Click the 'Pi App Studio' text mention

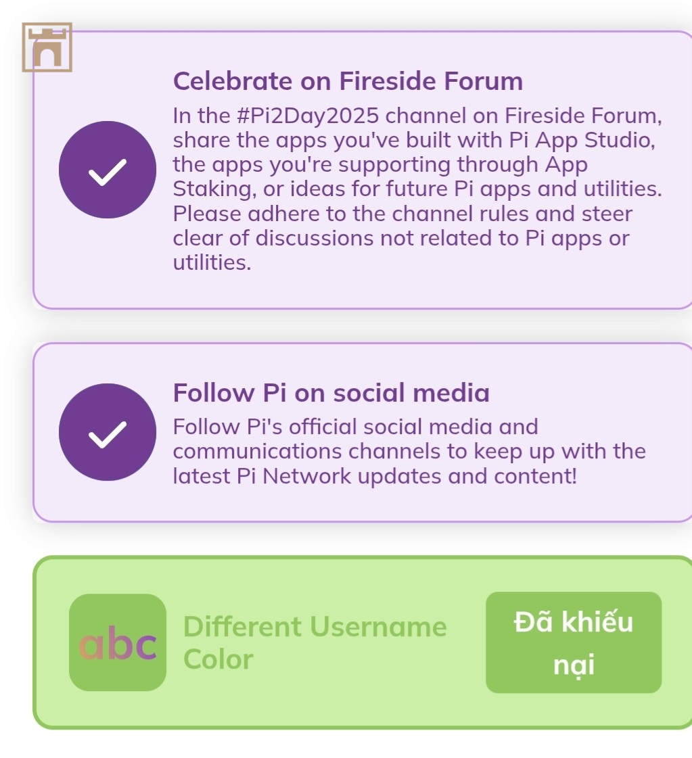[x=582, y=140]
